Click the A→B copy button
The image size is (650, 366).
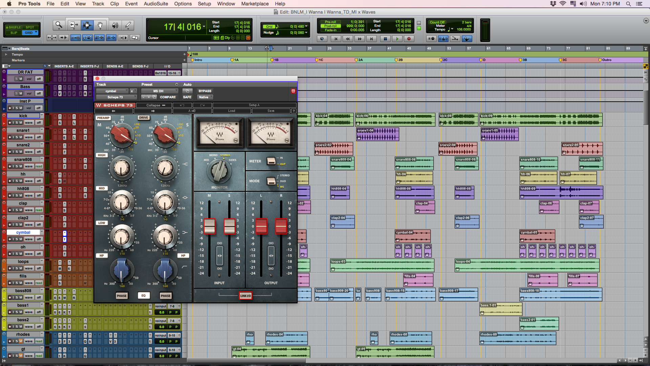192,111
